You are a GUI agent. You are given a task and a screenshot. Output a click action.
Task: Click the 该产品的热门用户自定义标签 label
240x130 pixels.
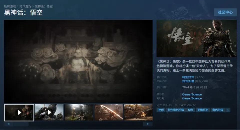pyautogui.click(x=176, y=105)
